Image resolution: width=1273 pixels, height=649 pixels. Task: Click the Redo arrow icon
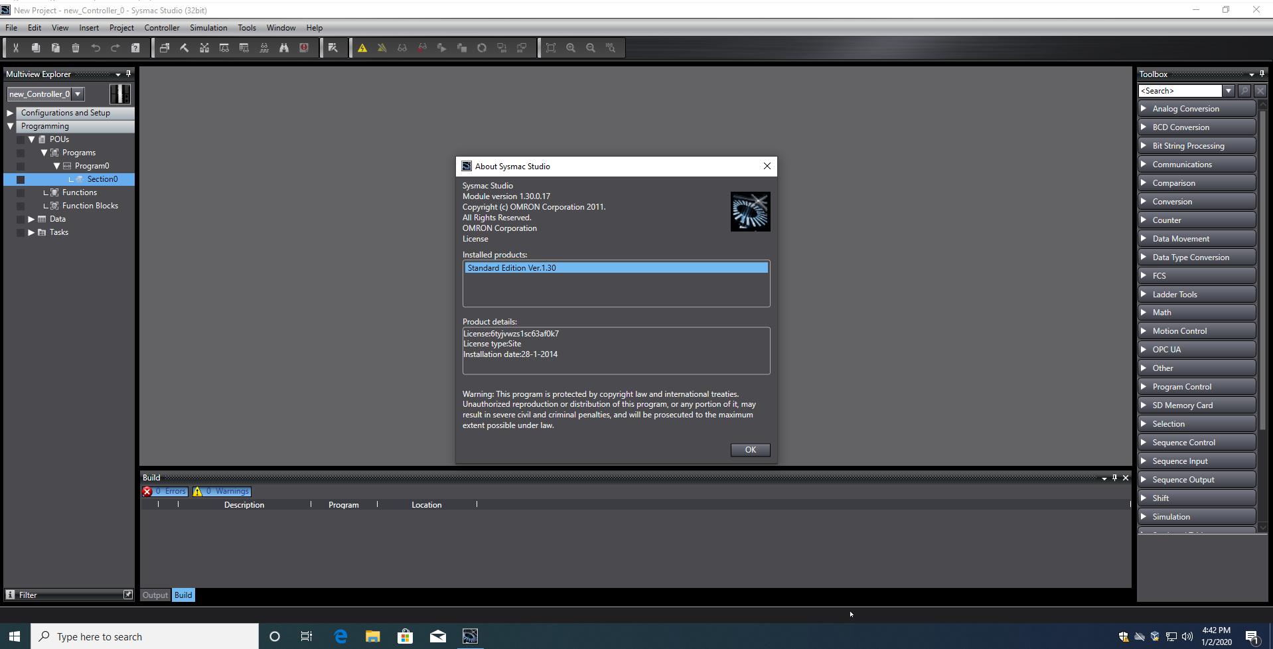point(115,48)
